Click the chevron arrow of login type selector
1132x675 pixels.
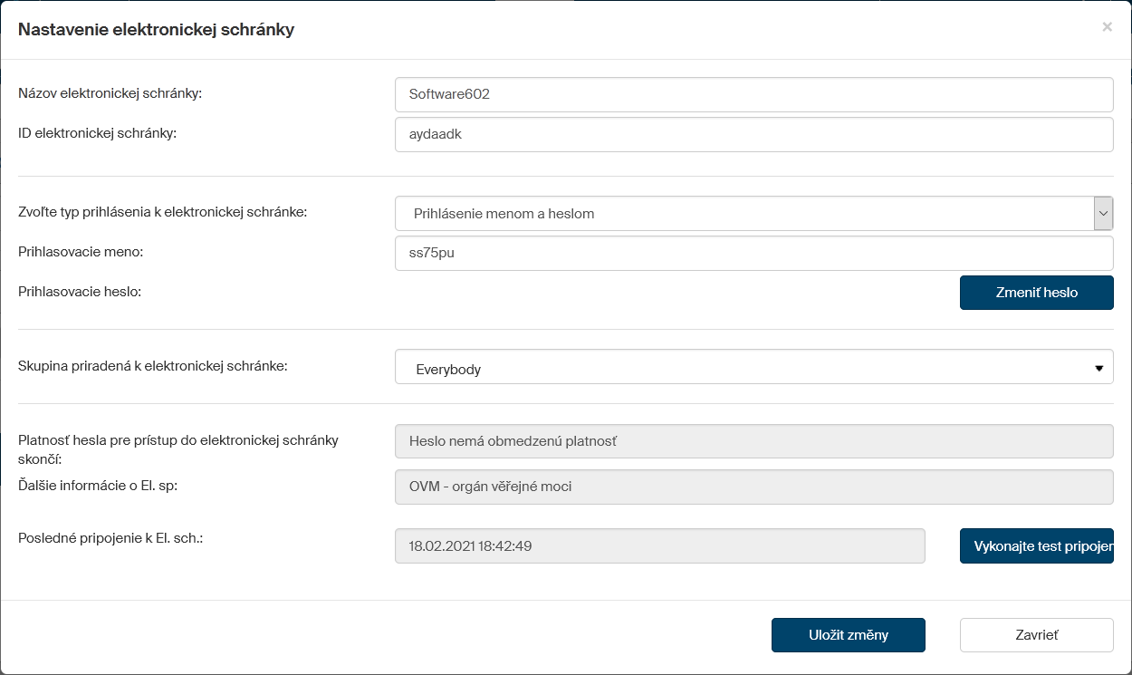pos(1103,214)
